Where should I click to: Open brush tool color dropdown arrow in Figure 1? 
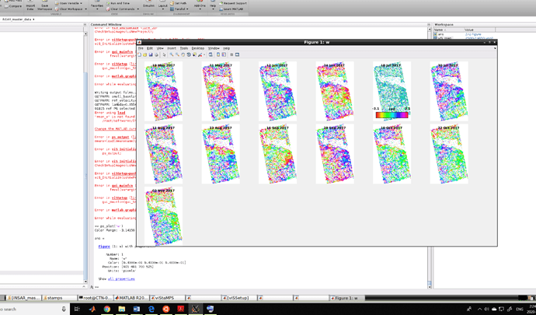click(x=204, y=54)
